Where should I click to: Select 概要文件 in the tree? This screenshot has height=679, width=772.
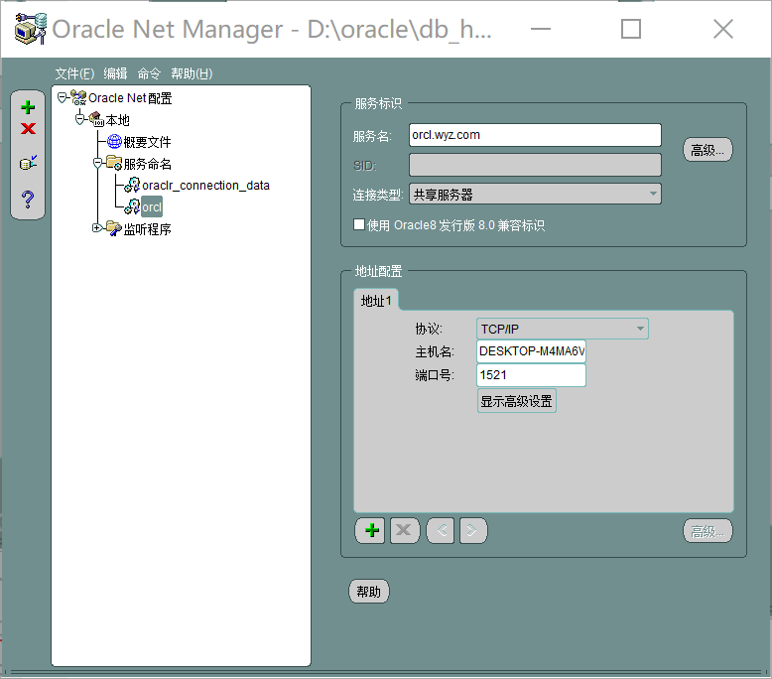pos(147,142)
